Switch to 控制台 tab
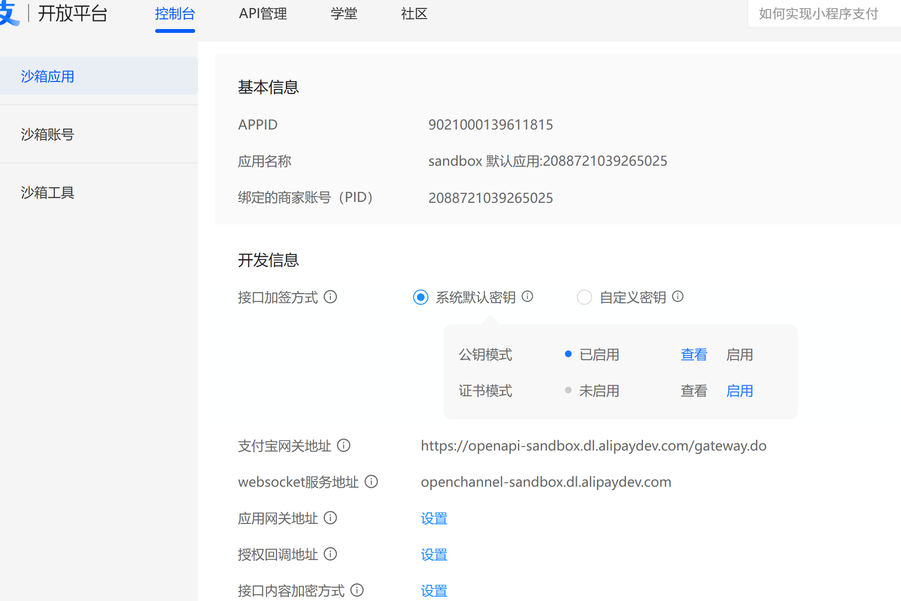This screenshot has height=601, width=901. [x=175, y=14]
